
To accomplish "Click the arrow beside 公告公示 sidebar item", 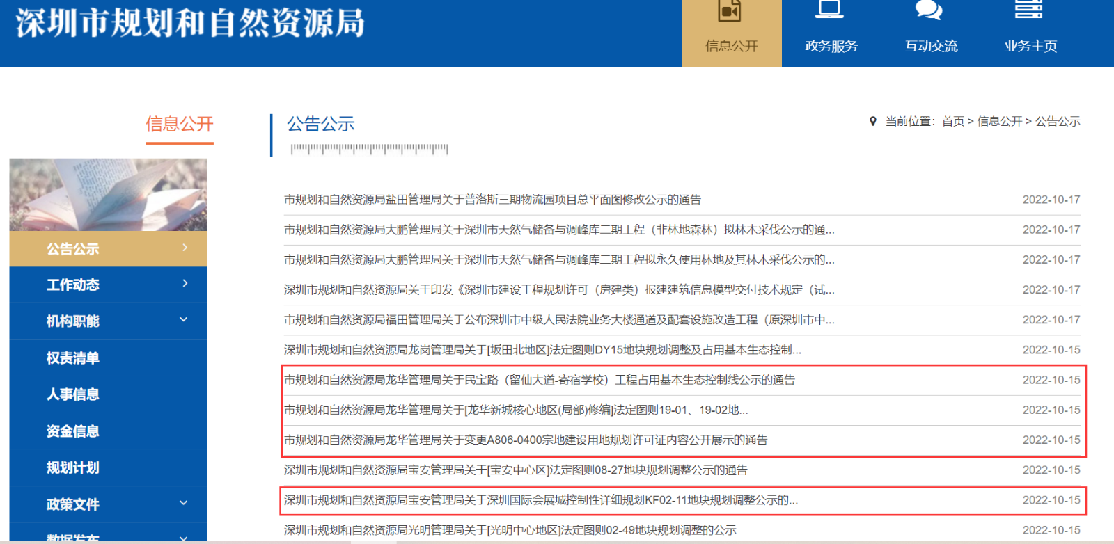I will 185,248.
